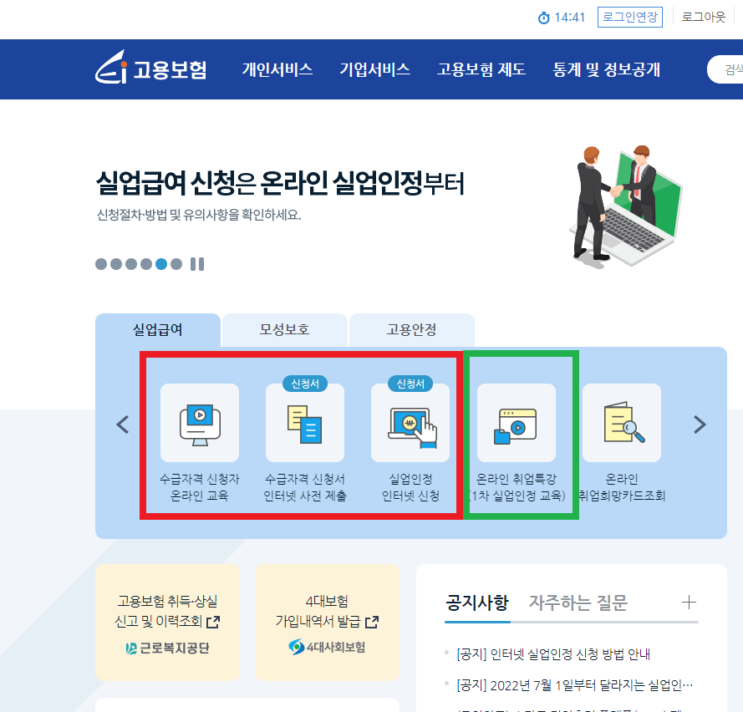Open 수급자격 신청자 온라인 교육 icon
This screenshot has height=712, width=743.
pos(200,423)
